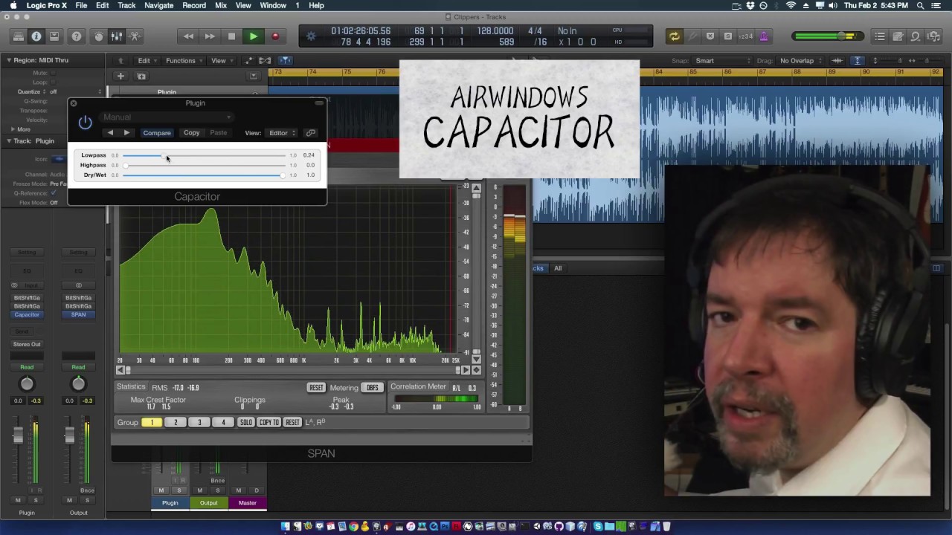This screenshot has height=535, width=952.
Task: Open the Track menu
Action: [126, 6]
